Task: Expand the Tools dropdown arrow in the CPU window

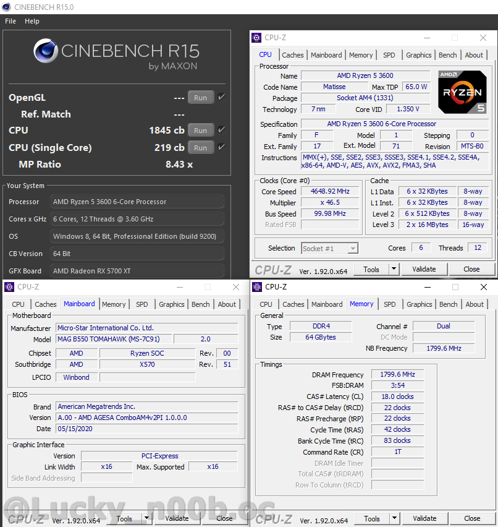Action: tap(394, 269)
